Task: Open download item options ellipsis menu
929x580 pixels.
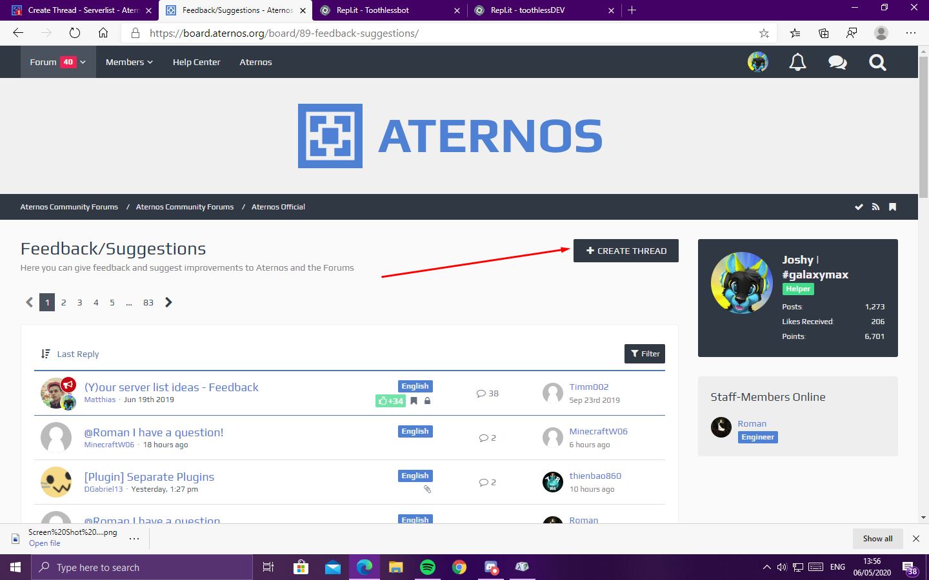Action: (134, 538)
